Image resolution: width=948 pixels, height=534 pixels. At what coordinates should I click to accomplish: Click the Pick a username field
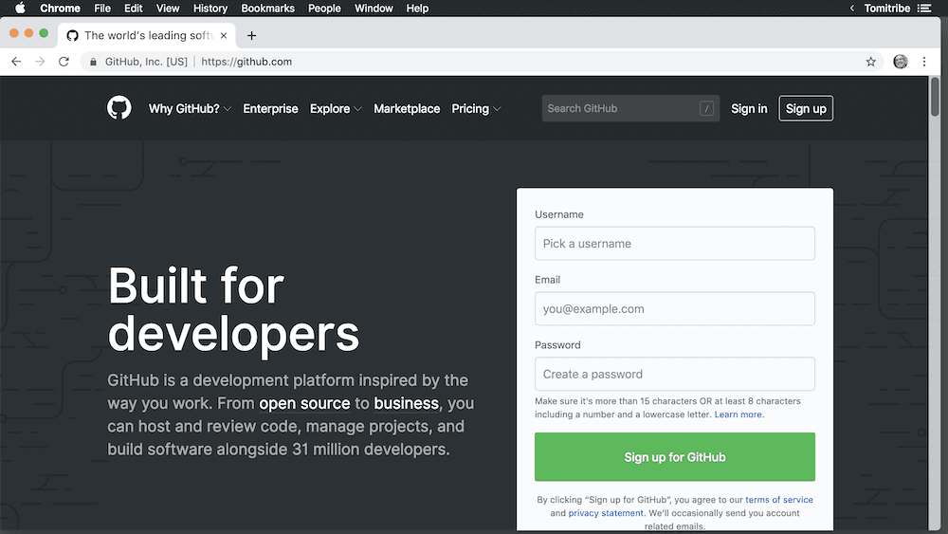[675, 243]
